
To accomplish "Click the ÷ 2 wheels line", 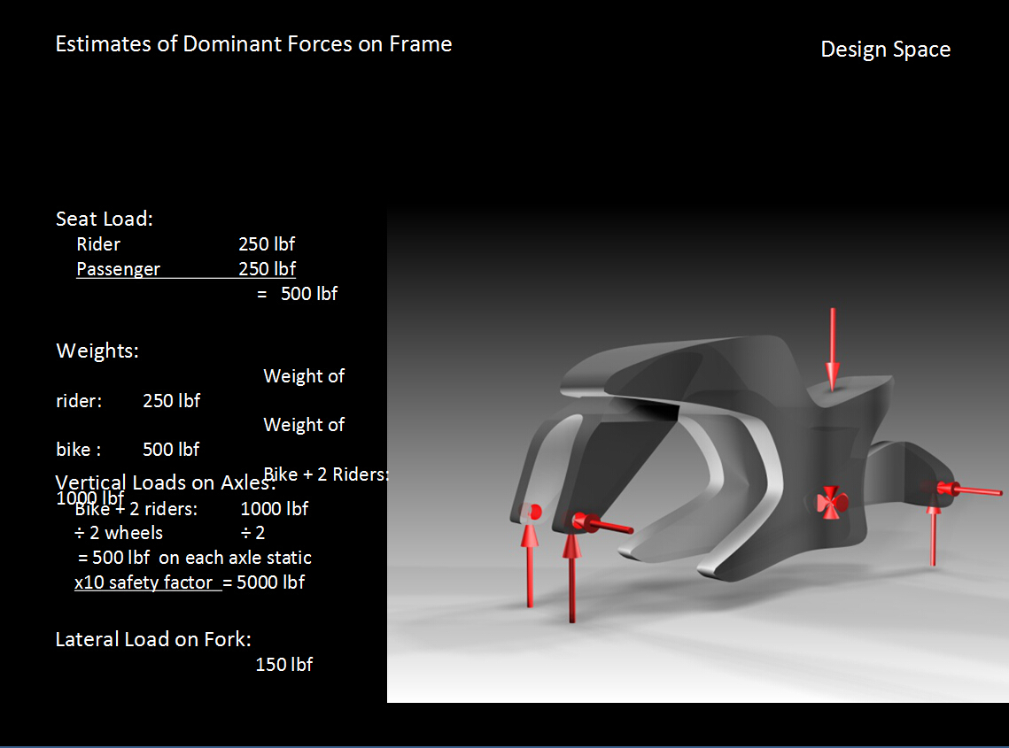I will 120,533.
